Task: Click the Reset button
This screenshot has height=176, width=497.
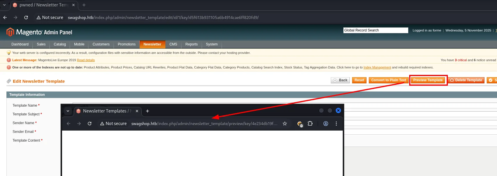Action: tap(359, 80)
